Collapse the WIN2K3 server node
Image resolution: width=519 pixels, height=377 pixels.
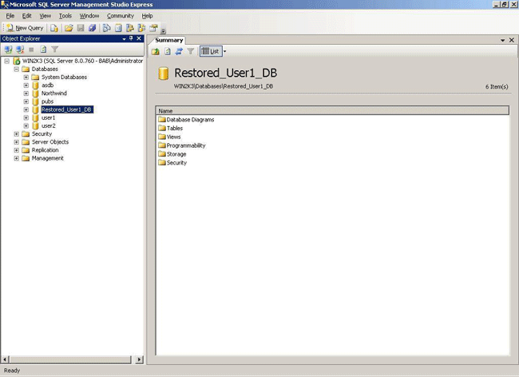click(6, 61)
